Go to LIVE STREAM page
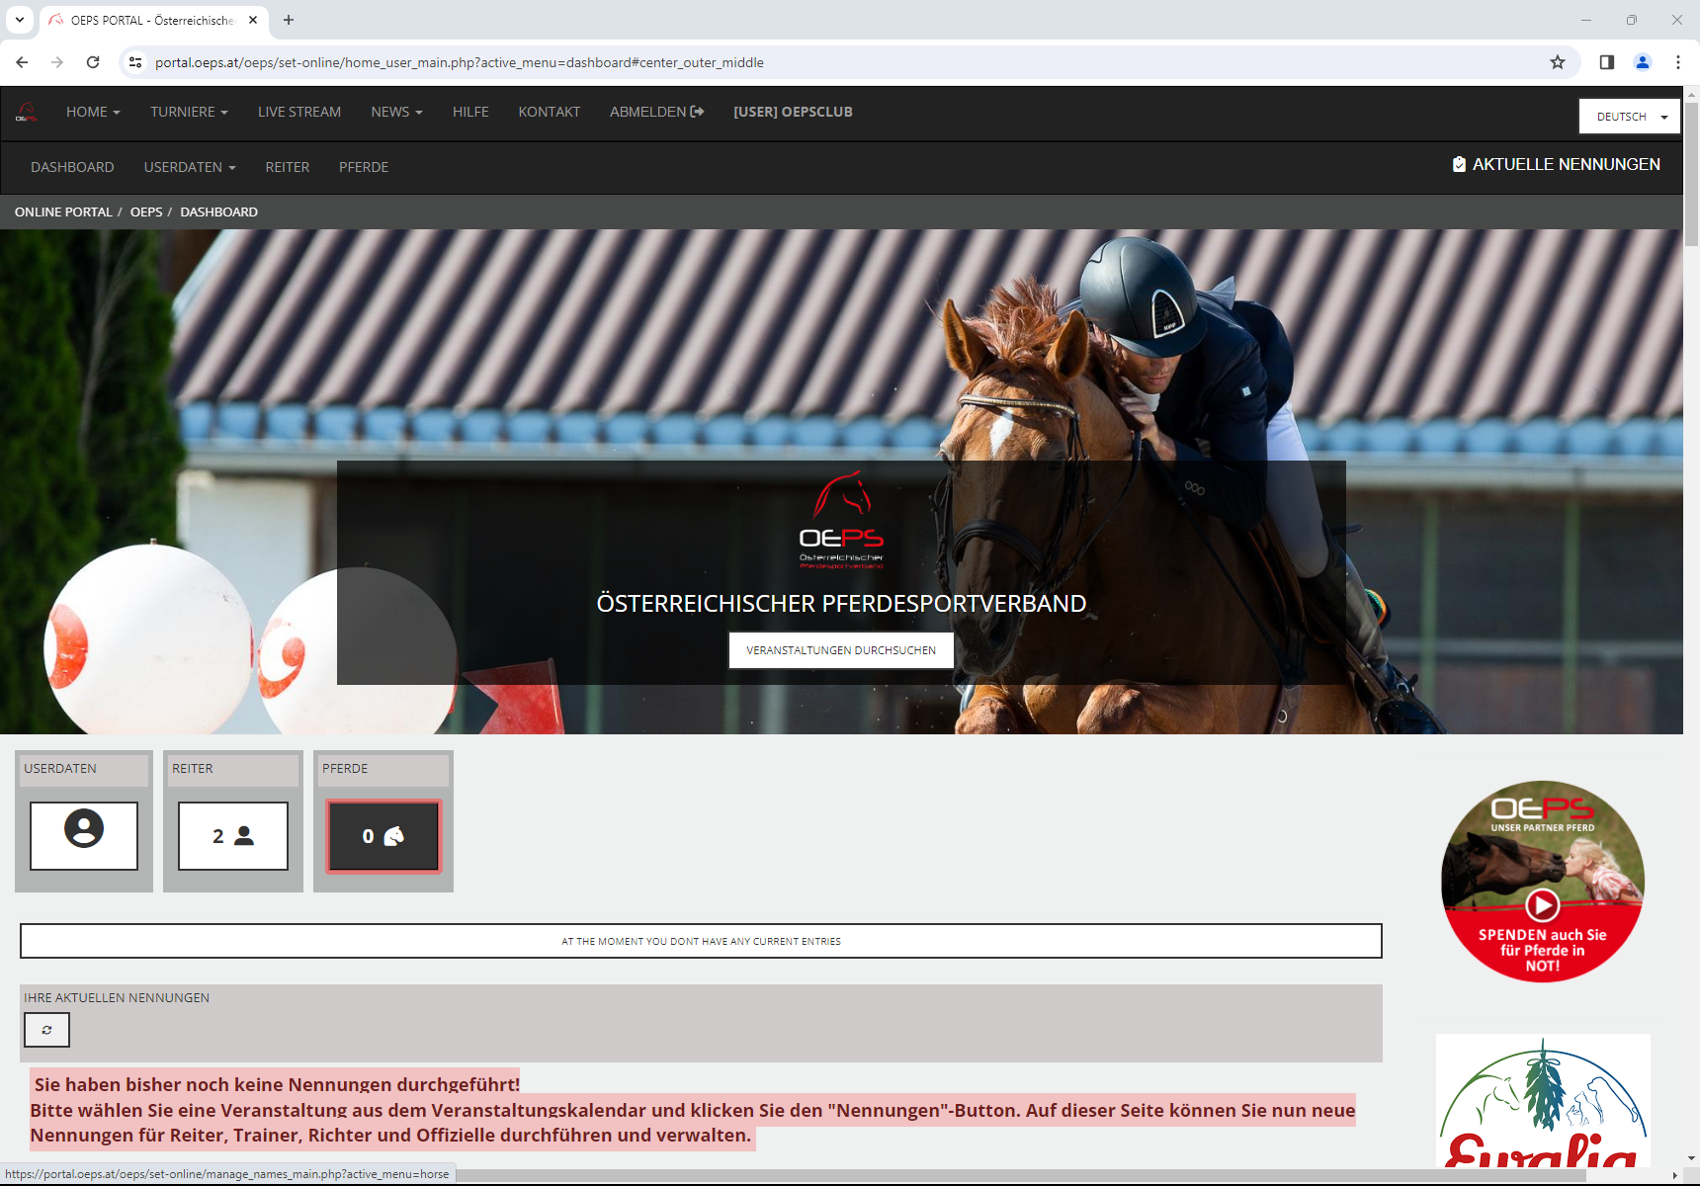This screenshot has height=1186, width=1700. pyautogui.click(x=299, y=112)
